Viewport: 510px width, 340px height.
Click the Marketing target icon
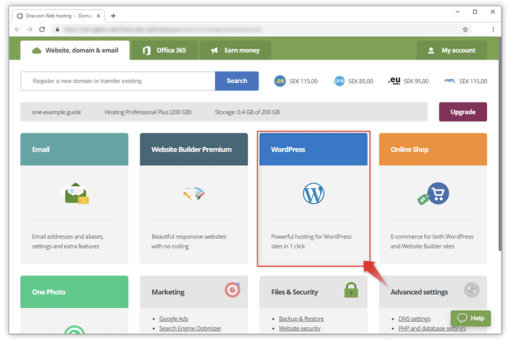(232, 290)
